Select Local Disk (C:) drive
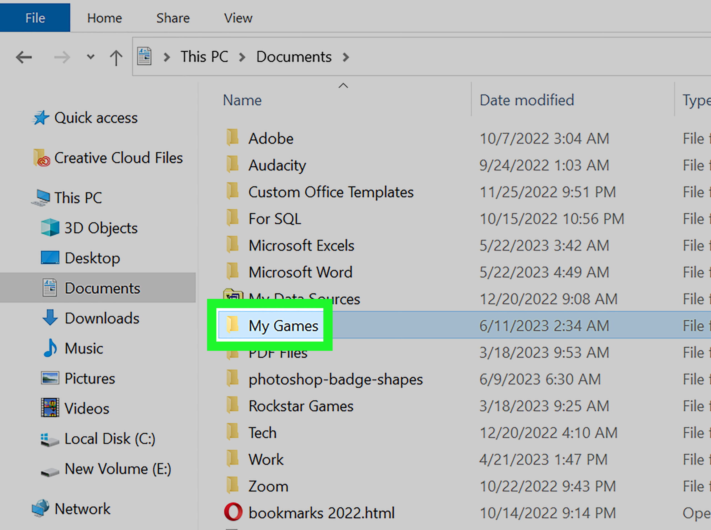Screen dimensions: 711x530 [109, 438]
